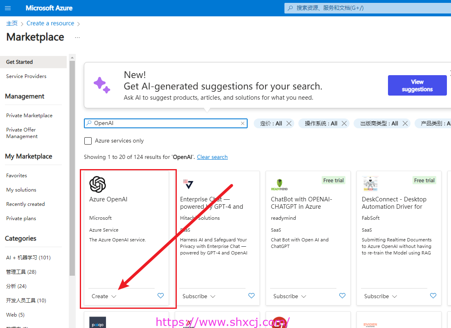Click Microsoft Azure portal title

(x=49, y=8)
